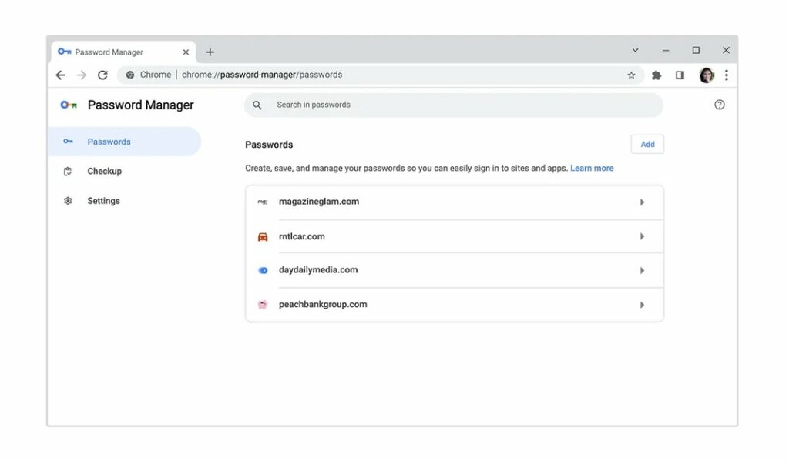Expand the peachbankgroup.com entry arrow
789x461 pixels.
pos(642,305)
